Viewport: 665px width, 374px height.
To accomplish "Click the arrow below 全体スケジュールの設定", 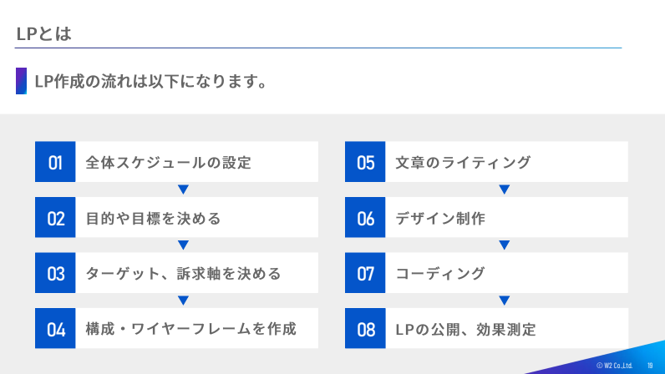I will pos(183,190).
